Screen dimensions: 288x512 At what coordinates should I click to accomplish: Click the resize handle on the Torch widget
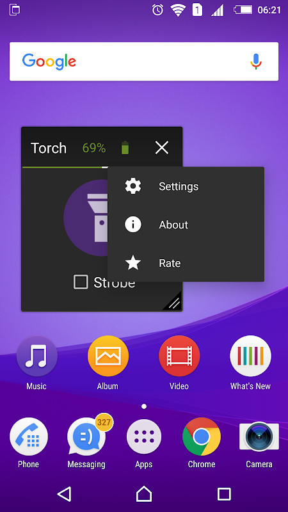[173, 302]
